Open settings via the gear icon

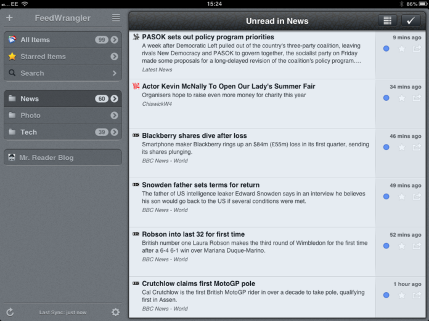115,312
